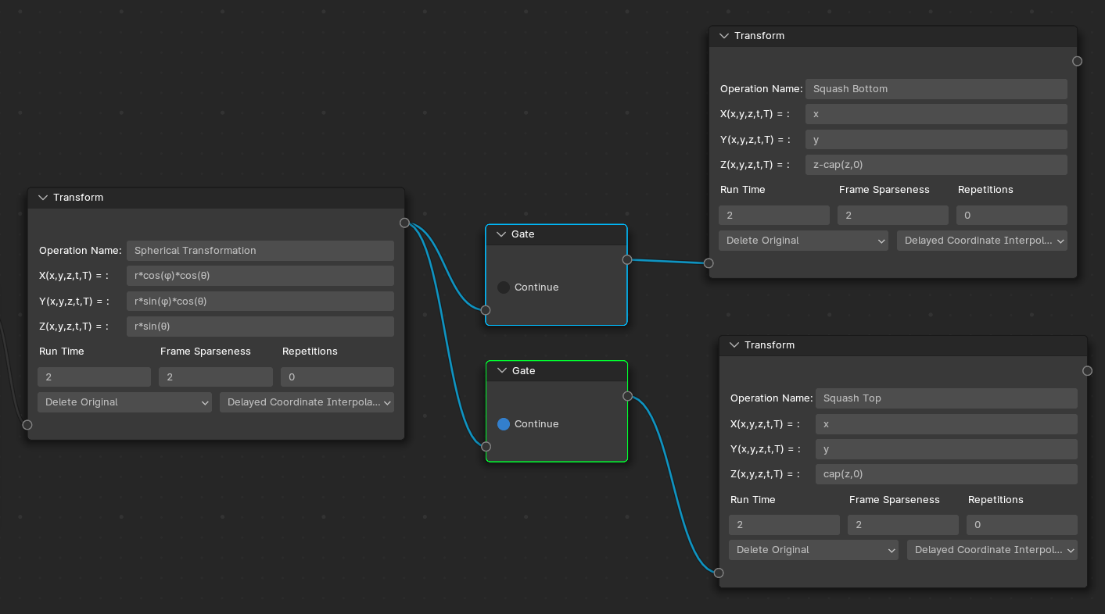
Task: Click Repetitions field in Squash Top node
Action: point(1022,525)
